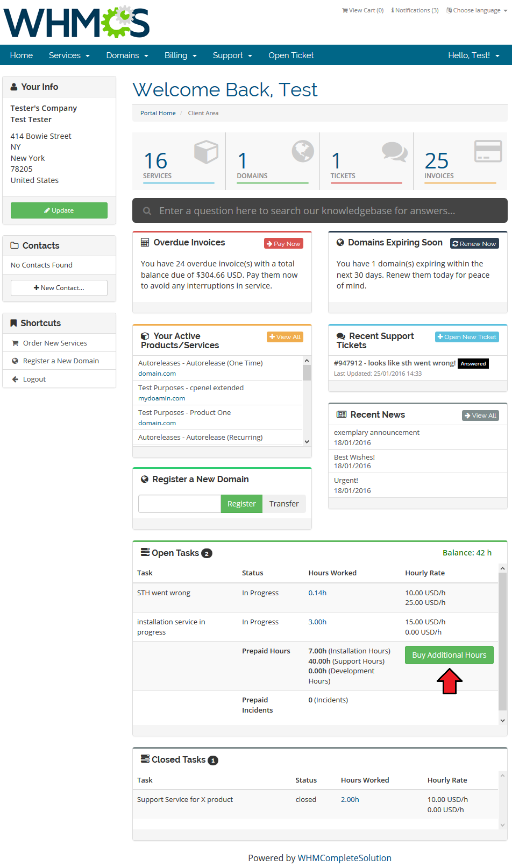Open the exemplary announcement news item
Image resolution: width=512 pixels, height=866 pixels.
(376, 432)
